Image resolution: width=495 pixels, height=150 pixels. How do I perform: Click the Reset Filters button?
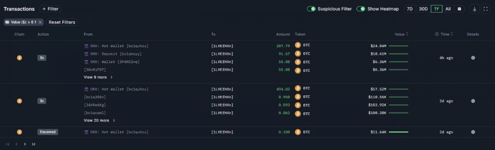pyautogui.click(x=62, y=22)
